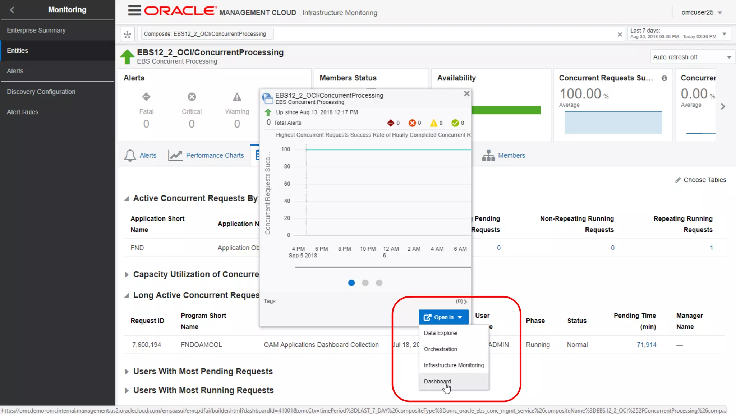Click the 71,914 pending time link
The width and height of the screenshot is (736, 414).
(646, 345)
